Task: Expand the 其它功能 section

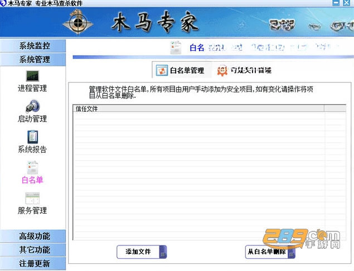Action: [33, 250]
